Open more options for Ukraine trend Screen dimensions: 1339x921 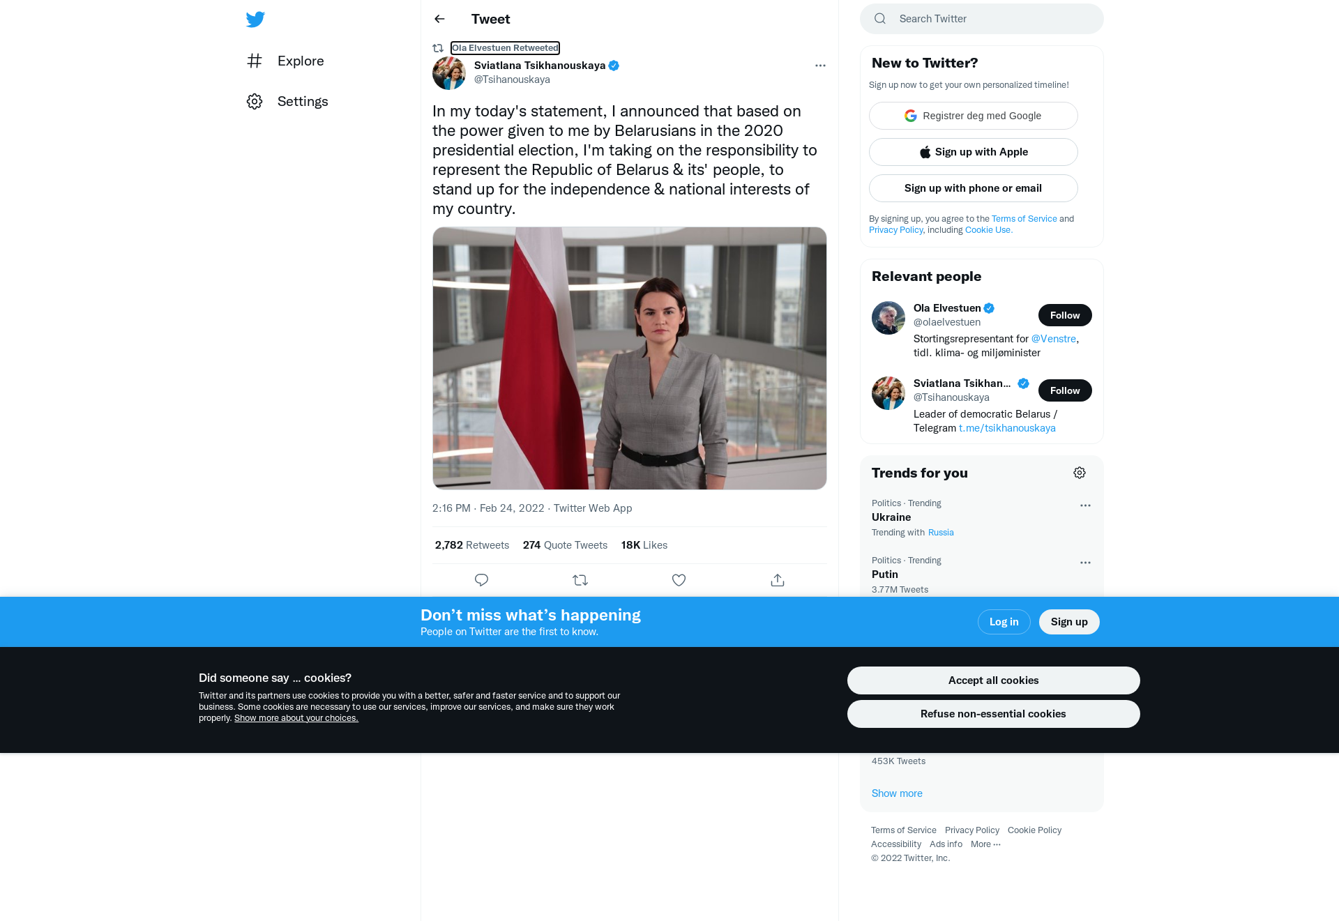point(1085,505)
